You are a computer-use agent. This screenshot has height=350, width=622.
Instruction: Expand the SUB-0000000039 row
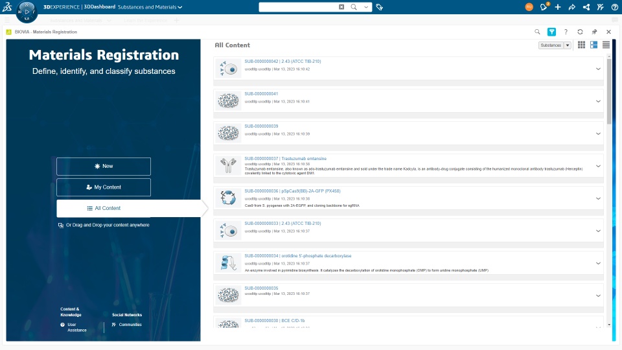coord(598,134)
